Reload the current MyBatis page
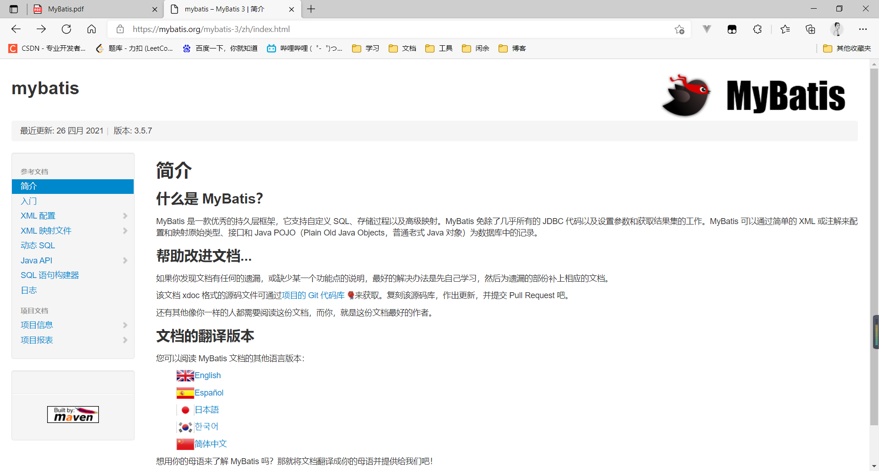 coord(66,29)
